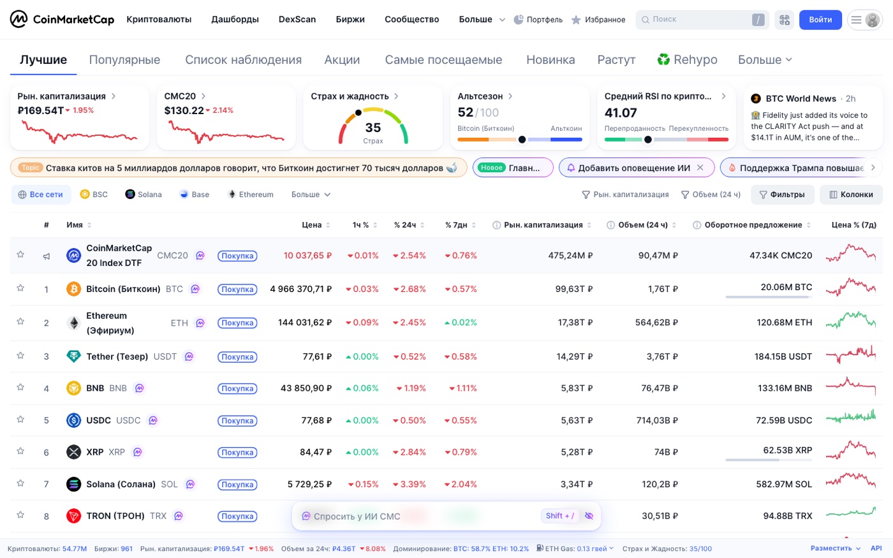Screen dimensions: 893x558
Task: Expand ETH Gas dropdown in status bar
Action: pos(575,548)
